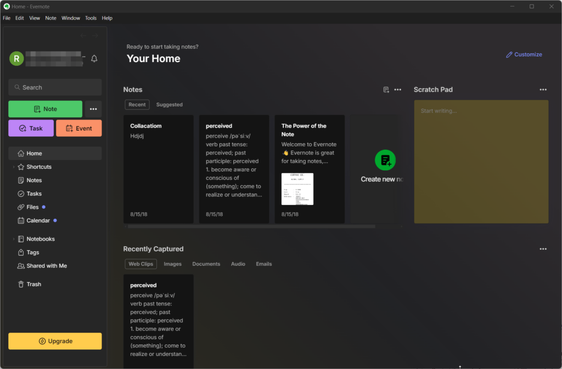Viewport: 562px width, 369px height.
Task: Click the Shared with Me people icon
Action: pos(21,266)
